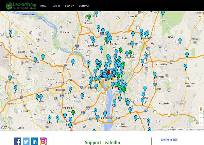Click the Google logo on the map

[6, 128]
